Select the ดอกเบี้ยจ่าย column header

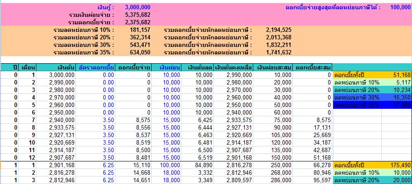pos(133,67)
